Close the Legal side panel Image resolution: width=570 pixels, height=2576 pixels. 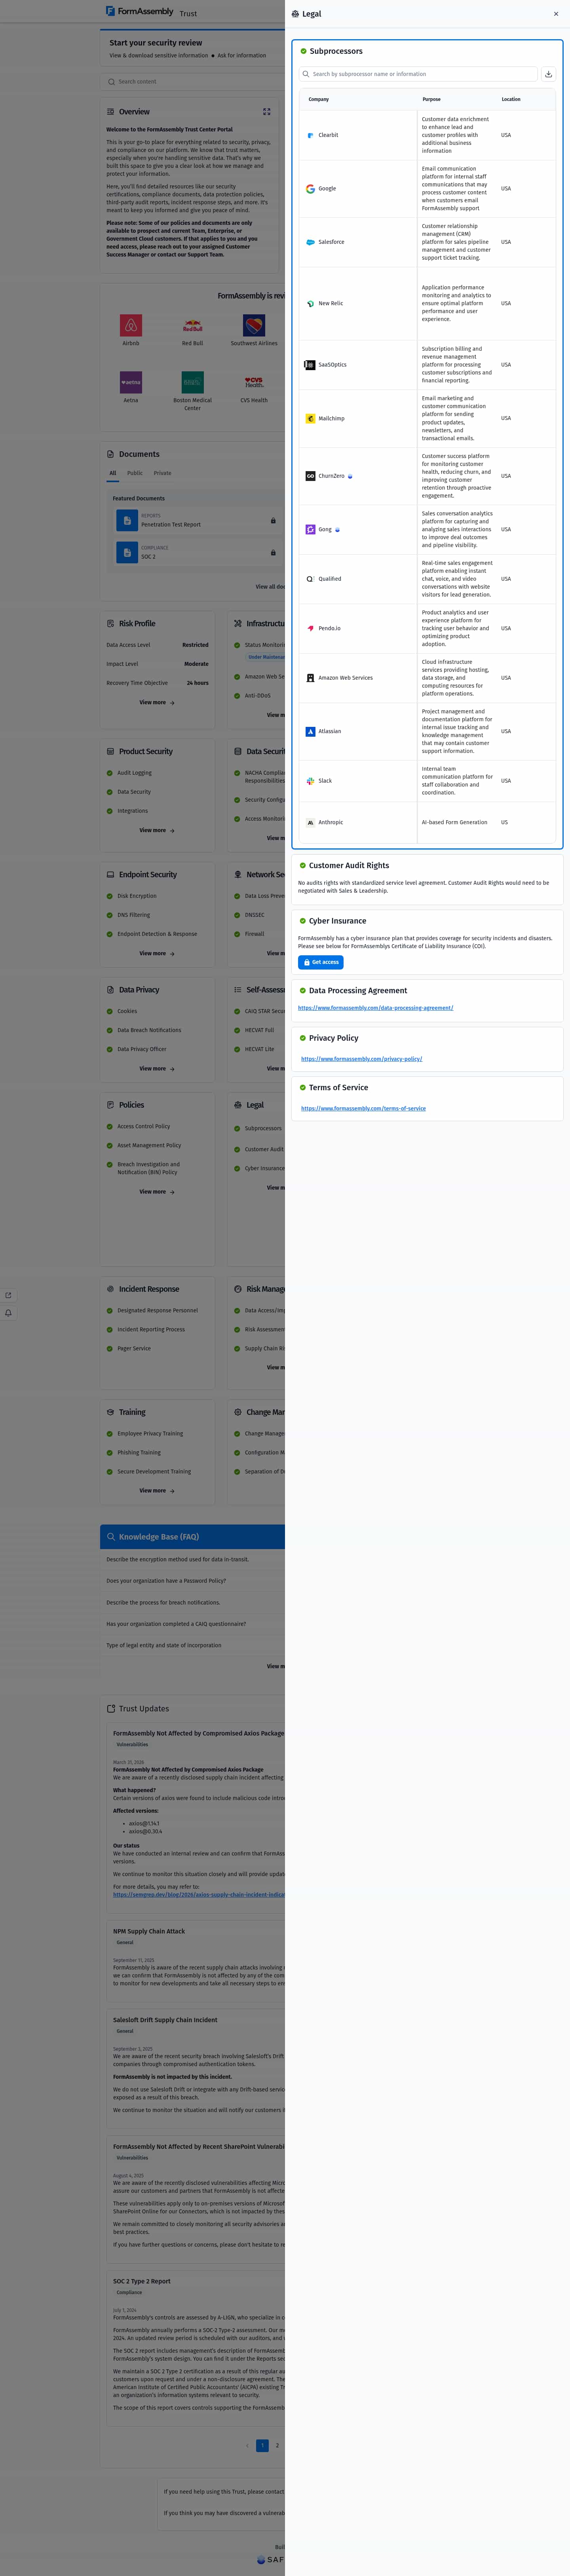tap(556, 14)
